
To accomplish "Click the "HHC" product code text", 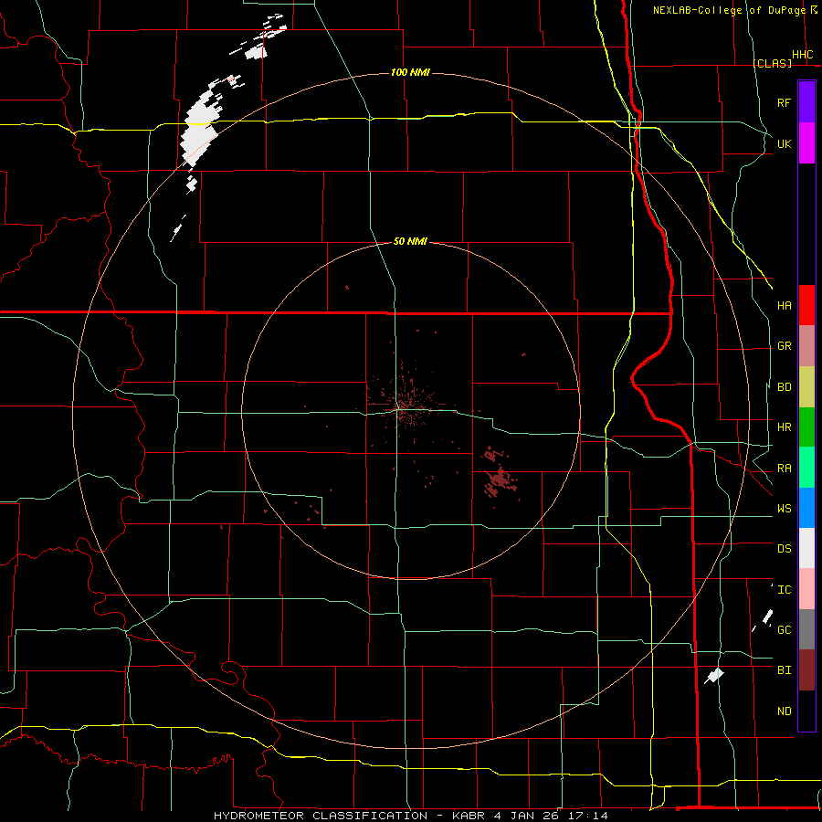I will tap(803, 55).
